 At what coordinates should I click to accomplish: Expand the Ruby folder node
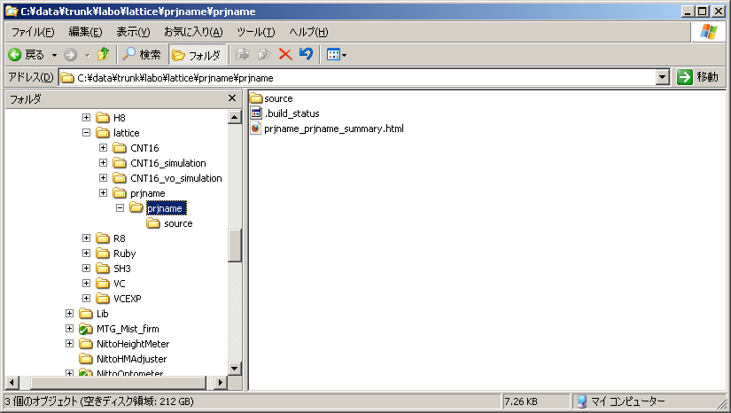click(x=86, y=253)
